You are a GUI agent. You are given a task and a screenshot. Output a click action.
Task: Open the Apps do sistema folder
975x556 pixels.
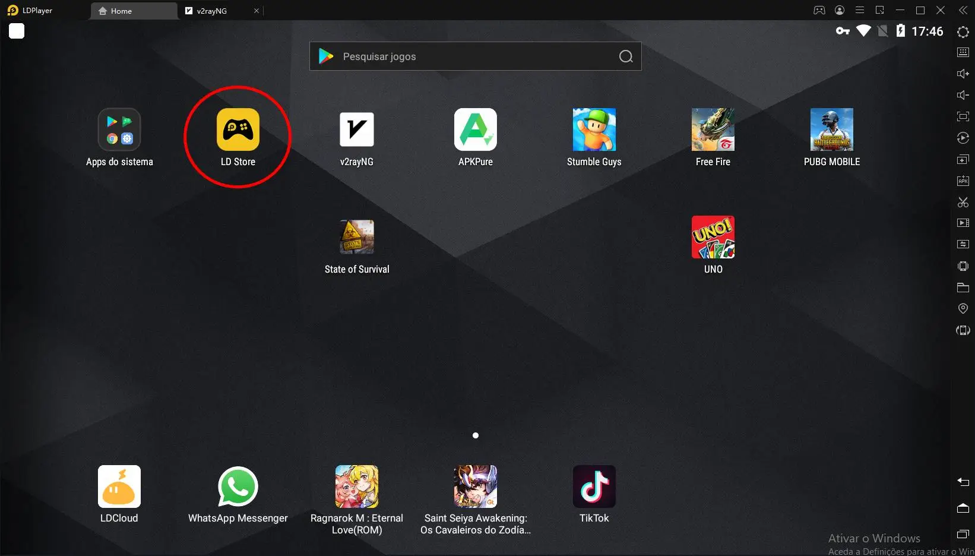119,129
